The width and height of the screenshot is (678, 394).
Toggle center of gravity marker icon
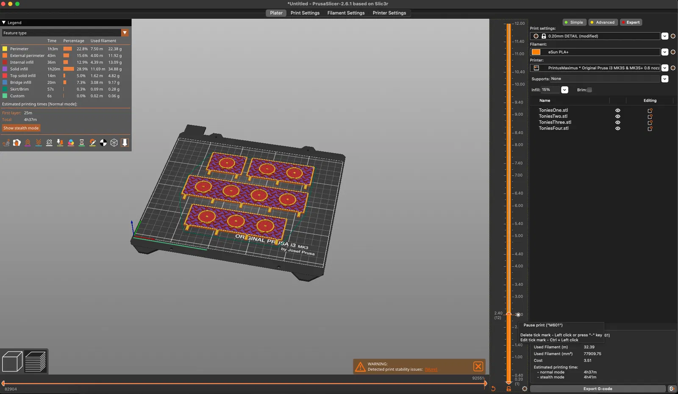coord(103,143)
